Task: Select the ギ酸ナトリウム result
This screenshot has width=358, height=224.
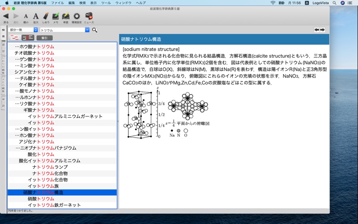Action: (x=62, y=110)
